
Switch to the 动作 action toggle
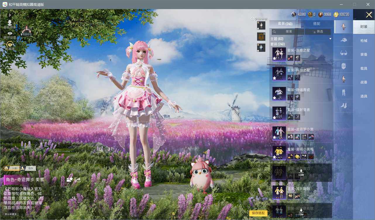pyautogui.click(x=28, y=168)
